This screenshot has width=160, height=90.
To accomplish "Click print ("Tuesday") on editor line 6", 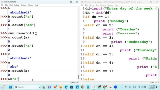I will (x=121, y=29).
